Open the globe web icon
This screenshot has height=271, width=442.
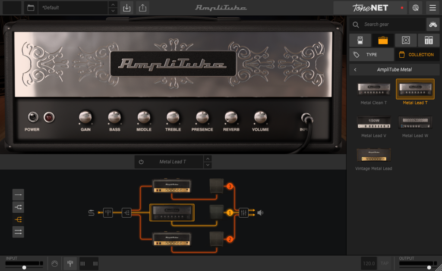pos(415,8)
